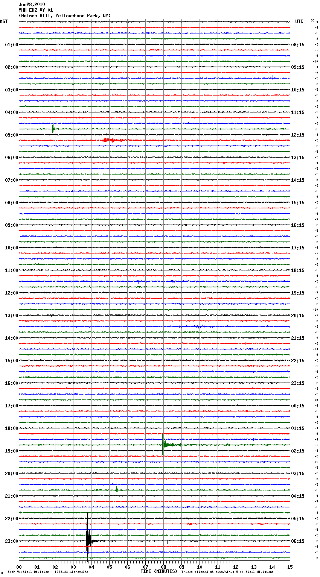This screenshot has height=577, width=320.
Task: Click the UTC time label 12:15
Action: [298, 135]
